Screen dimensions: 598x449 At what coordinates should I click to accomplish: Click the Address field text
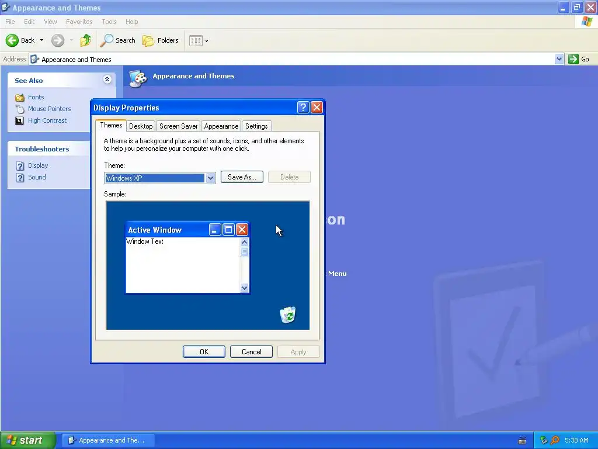tap(77, 59)
